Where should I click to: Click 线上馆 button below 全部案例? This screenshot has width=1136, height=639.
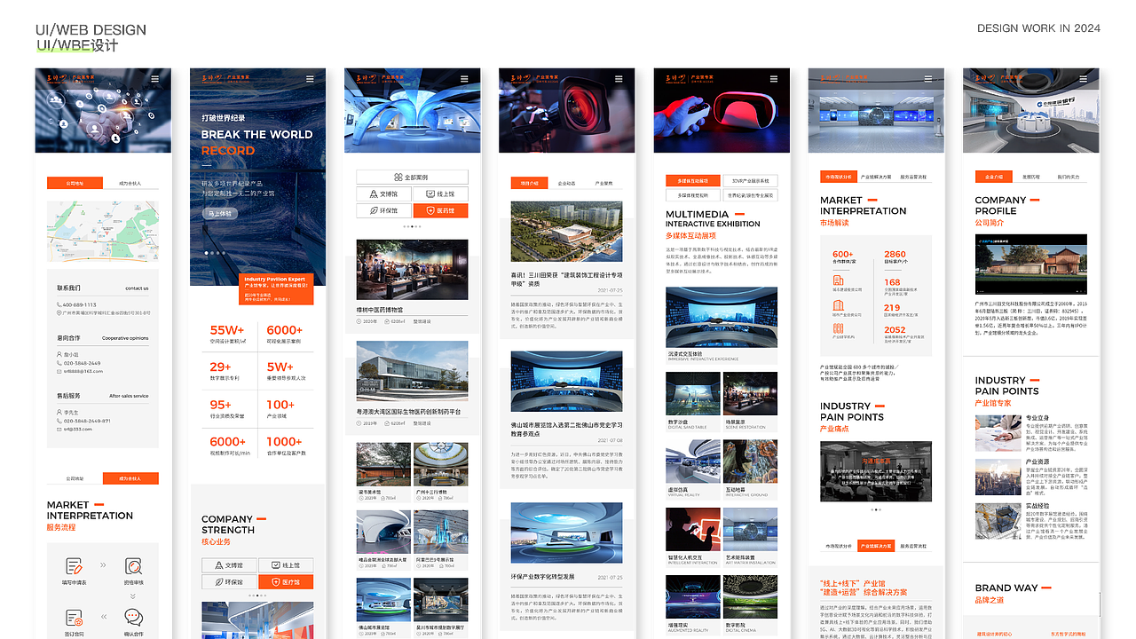click(x=440, y=193)
